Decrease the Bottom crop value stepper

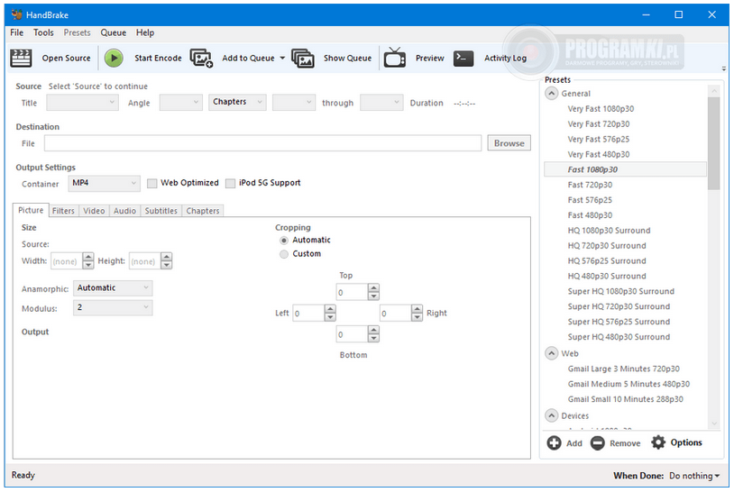click(373, 338)
